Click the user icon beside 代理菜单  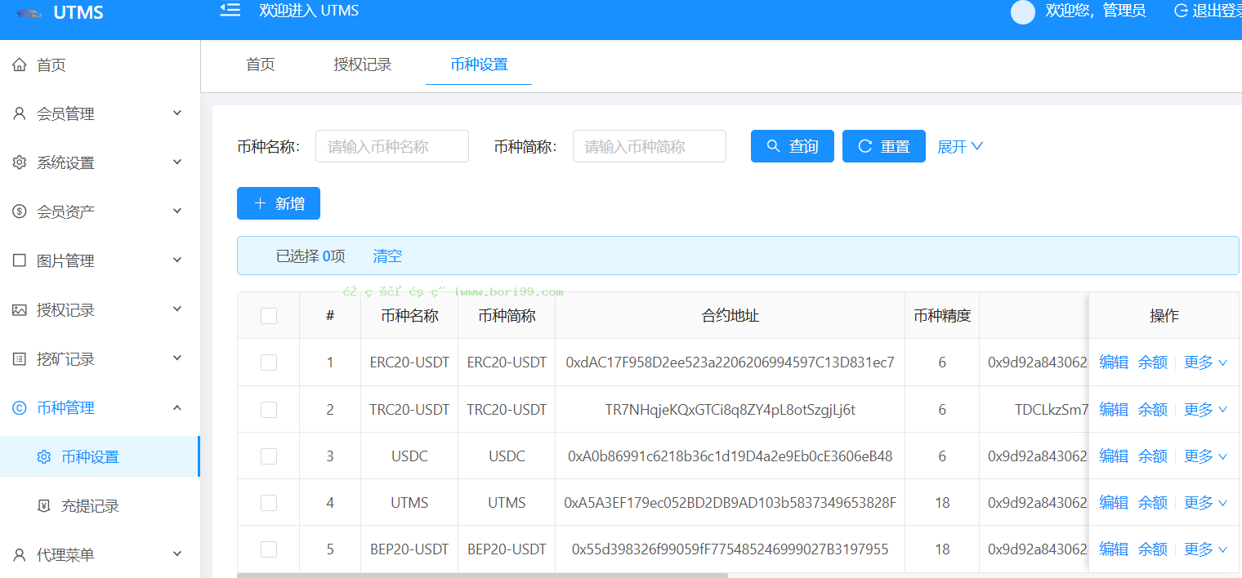coord(20,554)
